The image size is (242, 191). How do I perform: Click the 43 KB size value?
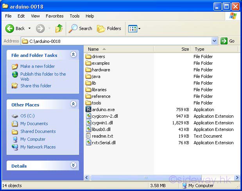click(x=184, y=129)
